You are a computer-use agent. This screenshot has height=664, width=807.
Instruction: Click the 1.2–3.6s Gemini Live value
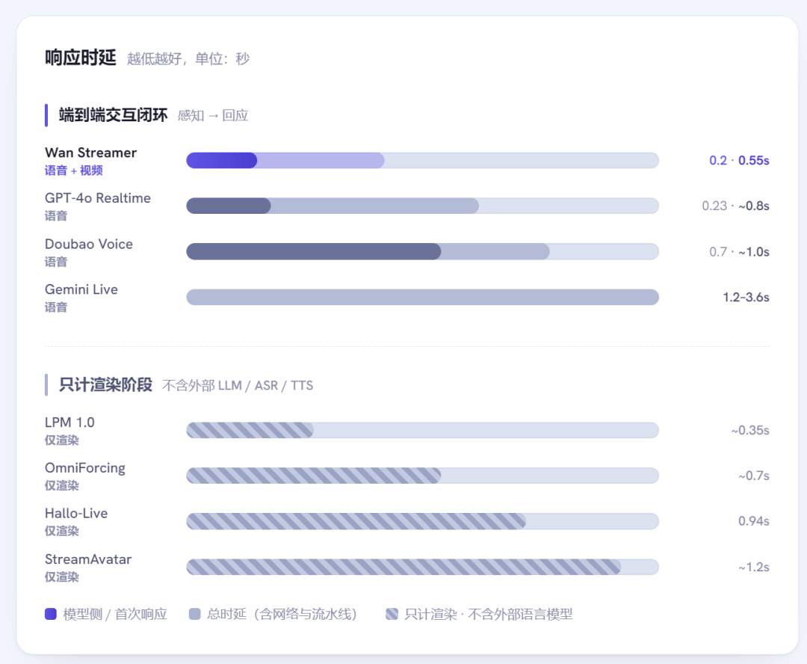pyautogui.click(x=746, y=297)
